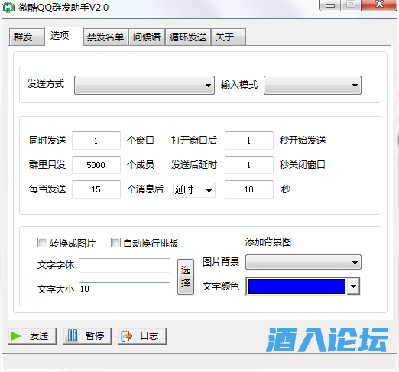The width and height of the screenshot is (399, 372).
Task: Click the 酒入论坛 watermark logo
Action: pyautogui.click(x=327, y=340)
